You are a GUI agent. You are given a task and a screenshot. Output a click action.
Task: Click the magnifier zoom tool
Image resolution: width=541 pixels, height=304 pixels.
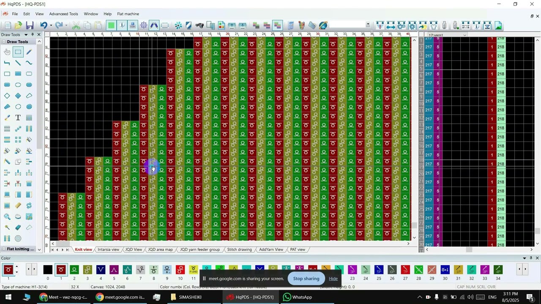click(7, 217)
